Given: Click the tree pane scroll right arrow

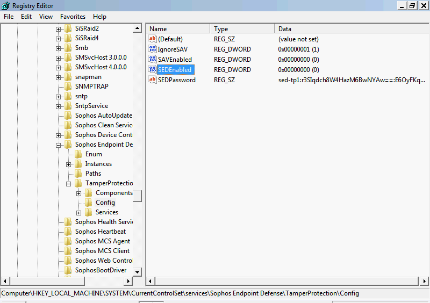Looking at the screenshot, I should (x=128, y=281).
